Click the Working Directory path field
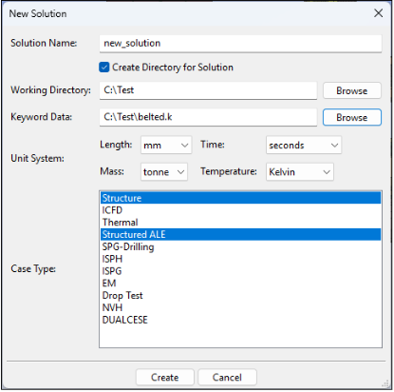The image size is (394, 392). (x=208, y=90)
